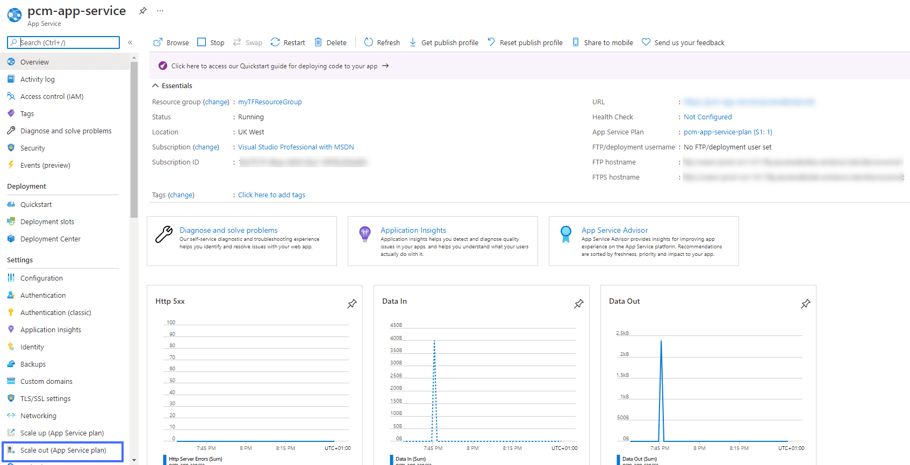Screen dimensions: 910x465
Task: Click the Identity key icon
Action: 11,347
